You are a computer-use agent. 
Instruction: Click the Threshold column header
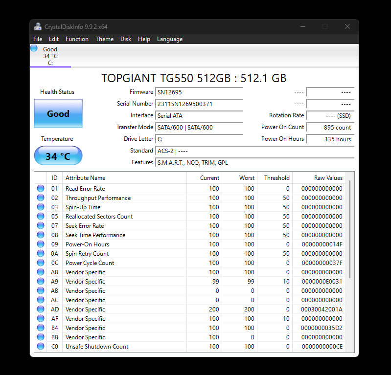(x=275, y=178)
